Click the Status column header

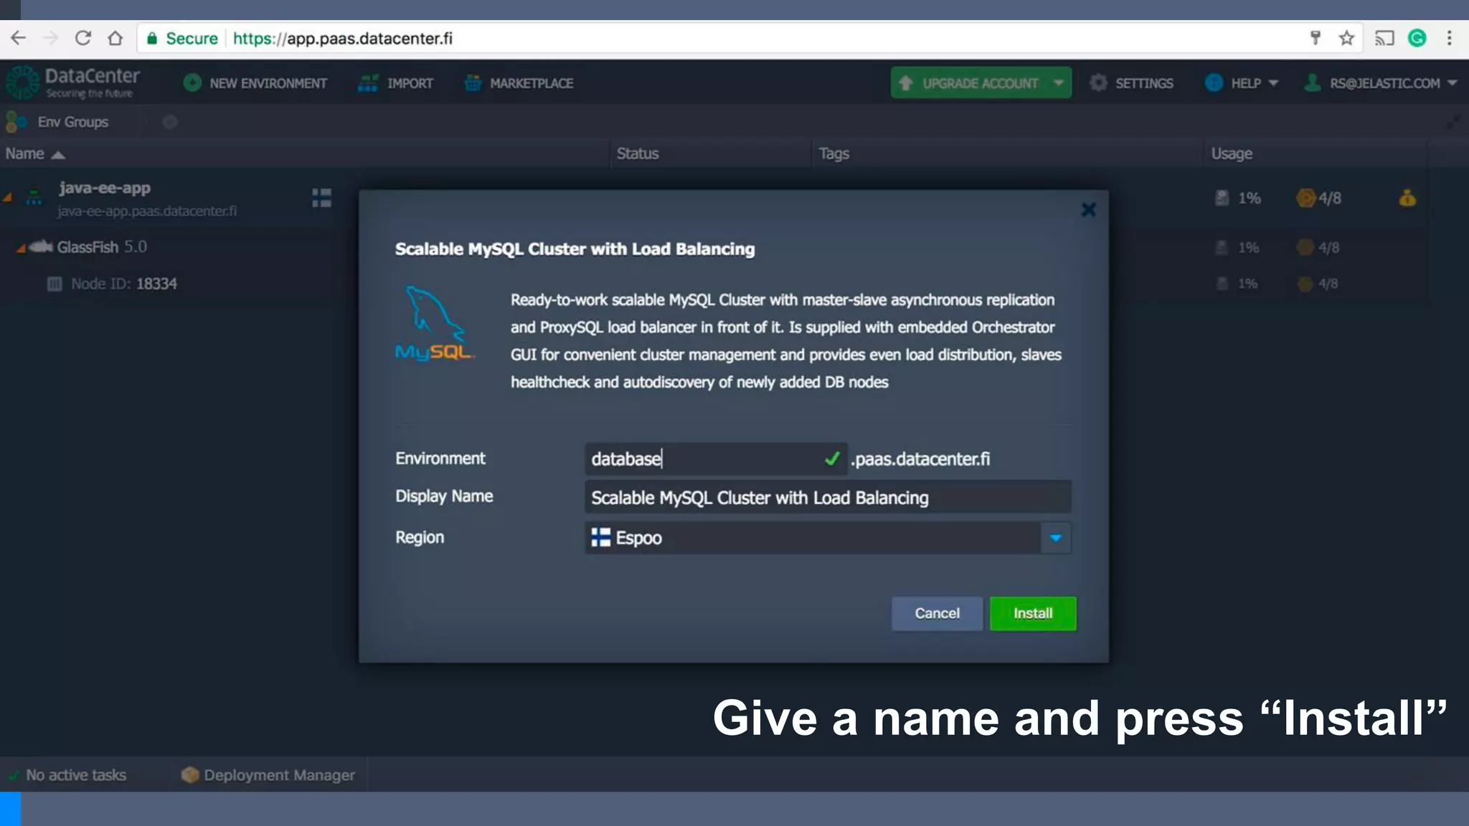pyautogui.click(x=638, y=153)
